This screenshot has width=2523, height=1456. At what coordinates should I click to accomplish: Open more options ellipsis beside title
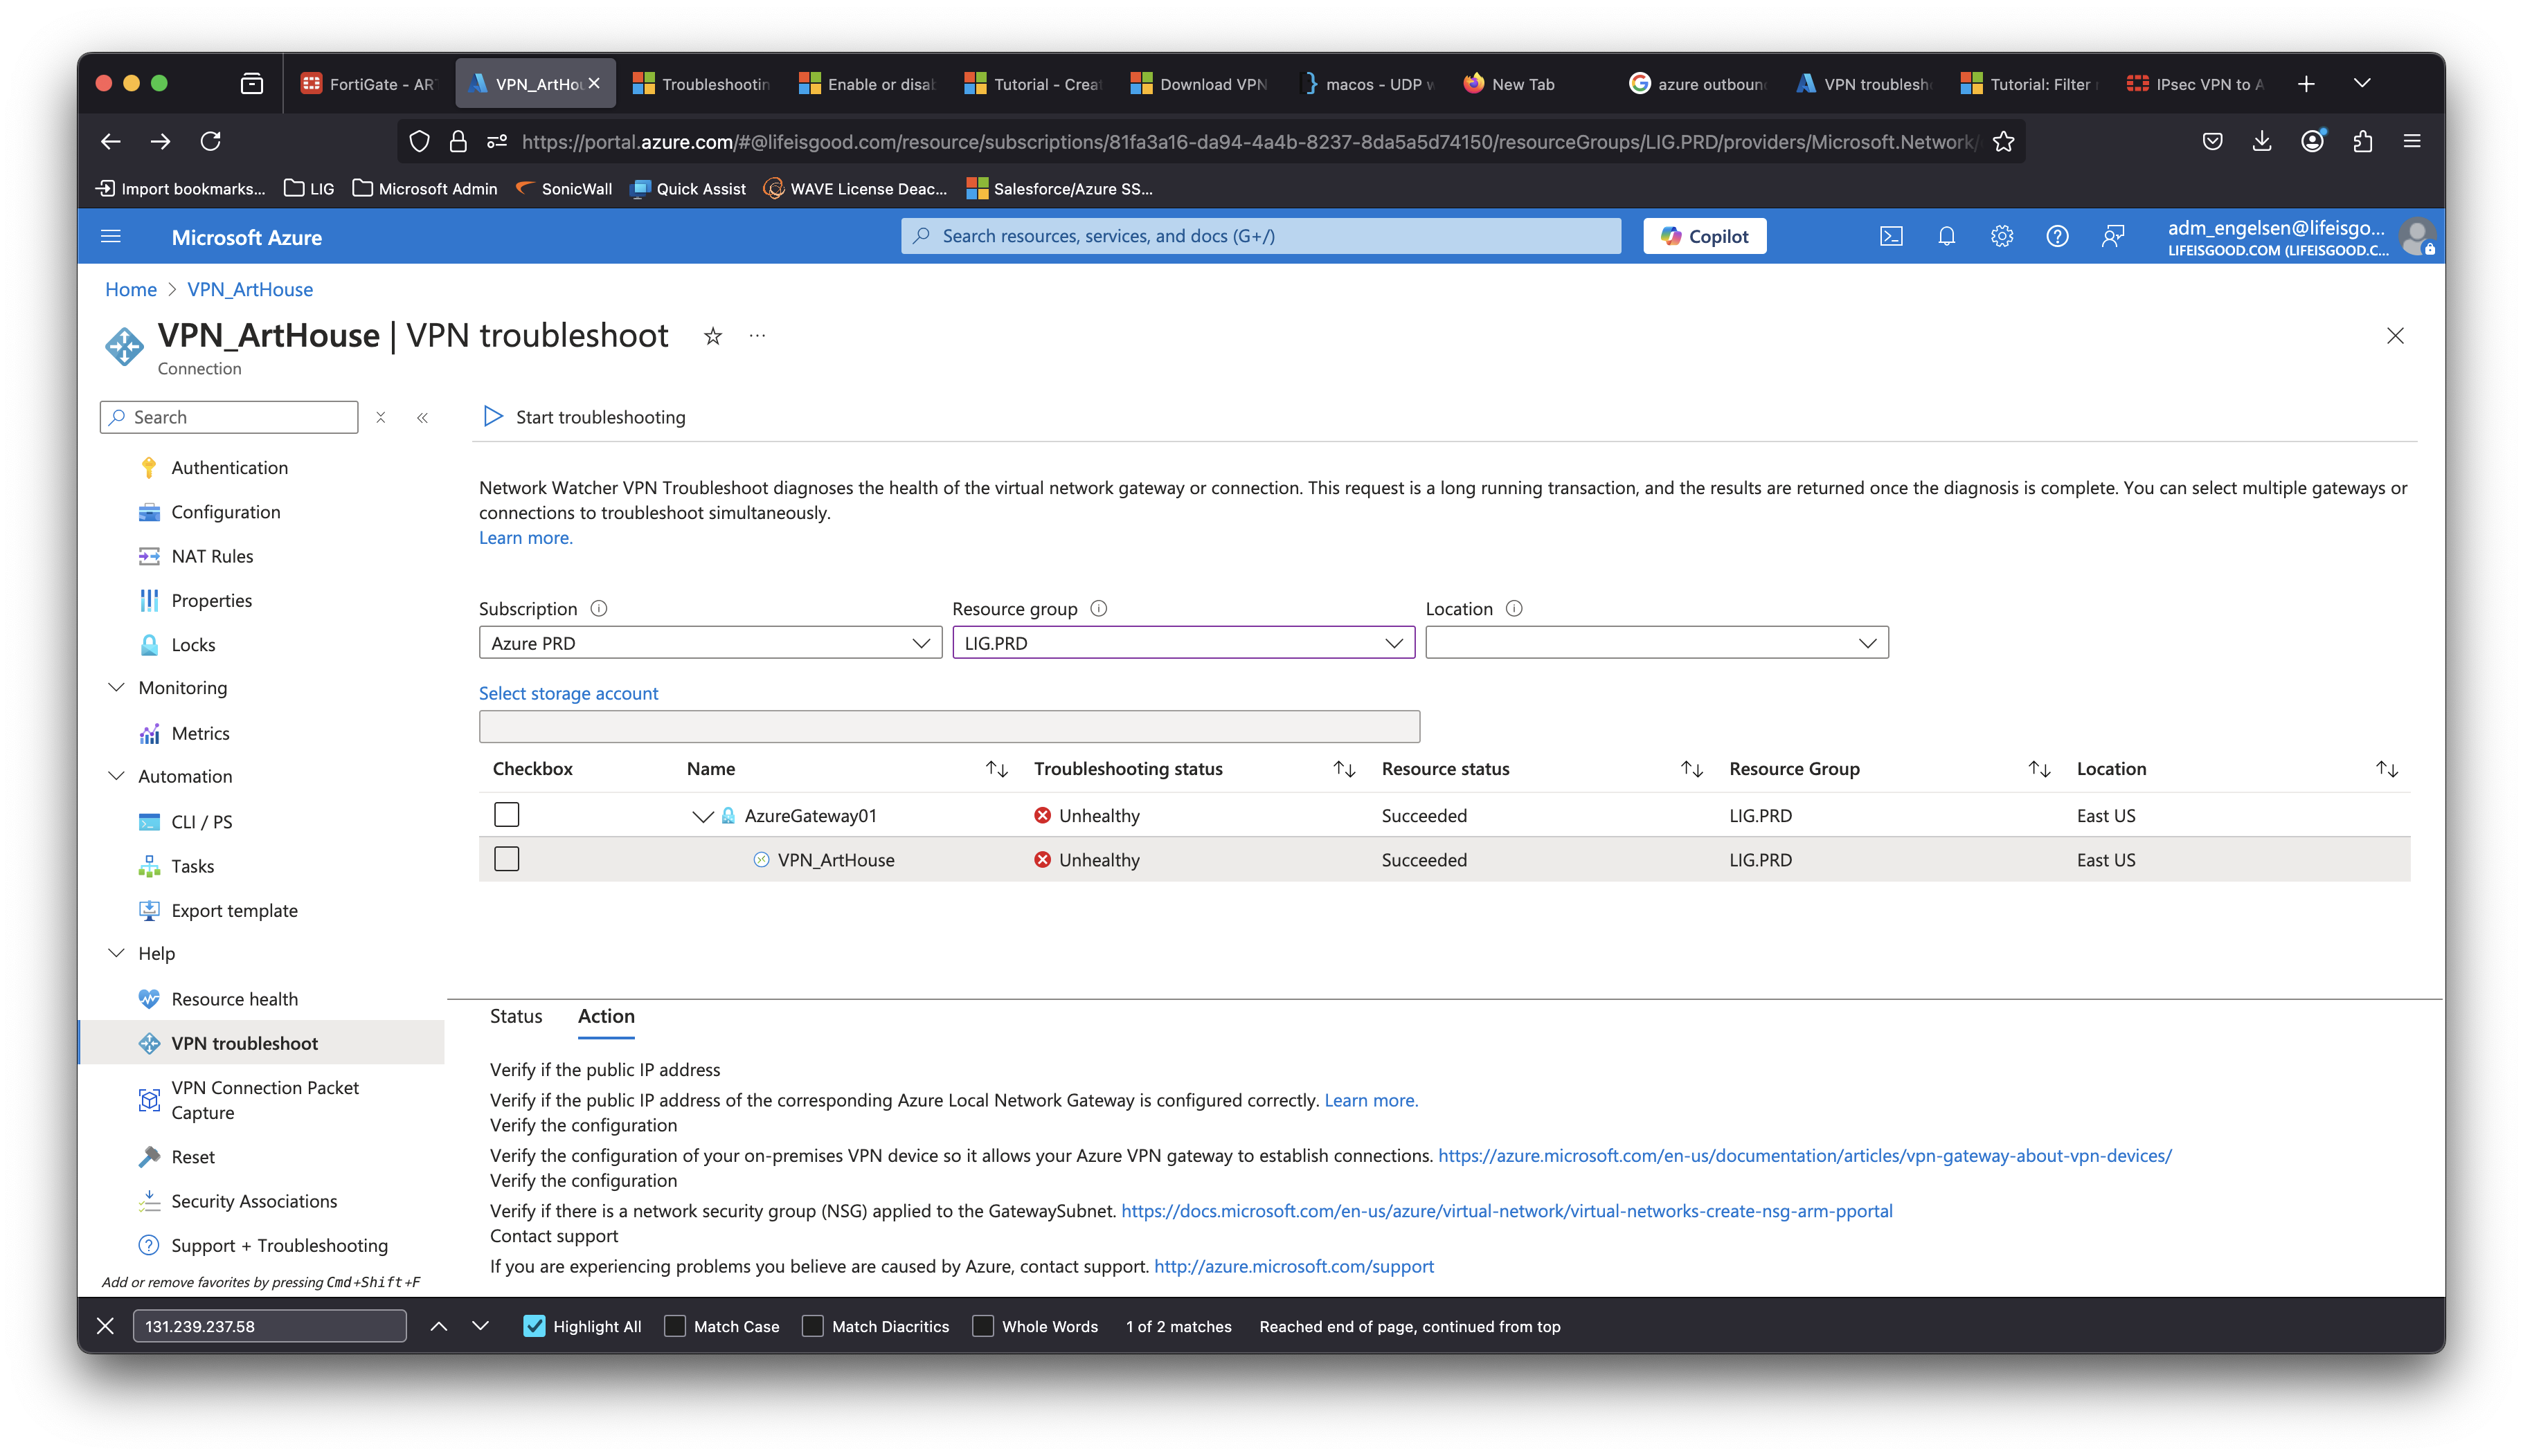pos(757,336)
